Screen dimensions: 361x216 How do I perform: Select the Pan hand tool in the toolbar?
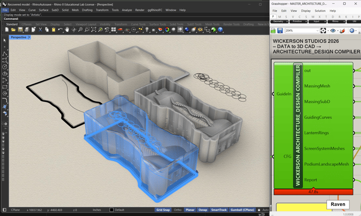pos(67,30)
